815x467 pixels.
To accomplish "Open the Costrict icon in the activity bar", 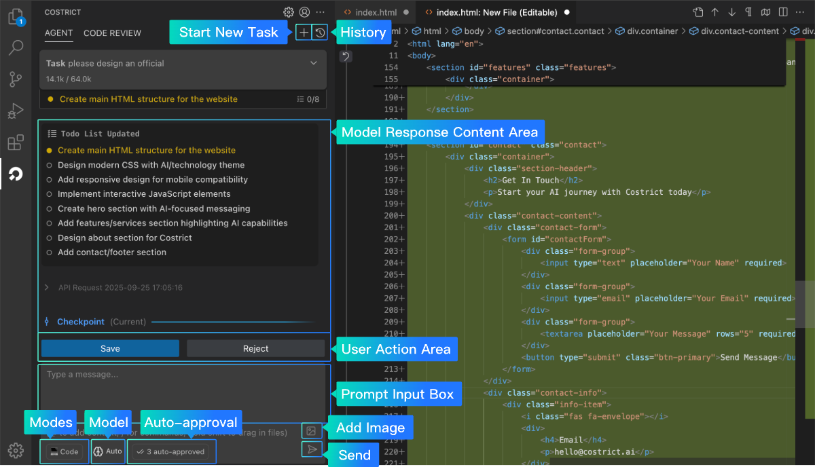I will coord(16,174).
